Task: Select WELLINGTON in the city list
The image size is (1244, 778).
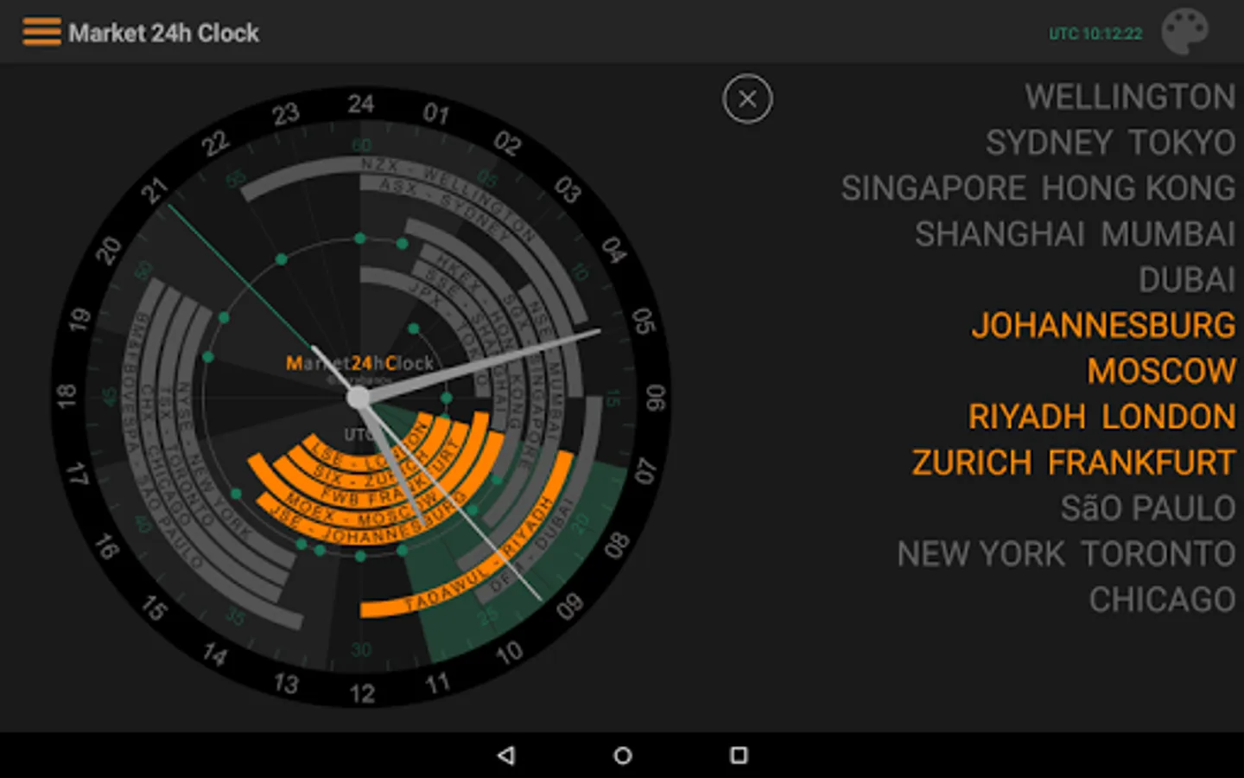Action: click(x=1130, y=97)
